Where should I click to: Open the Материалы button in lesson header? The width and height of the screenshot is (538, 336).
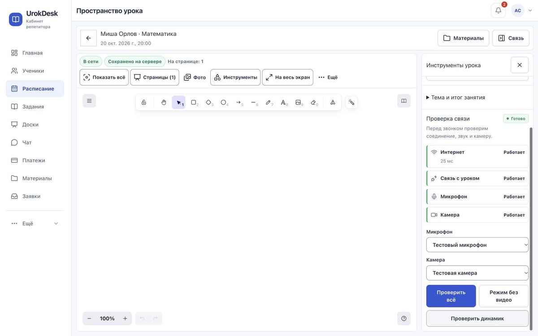point(463,38)
